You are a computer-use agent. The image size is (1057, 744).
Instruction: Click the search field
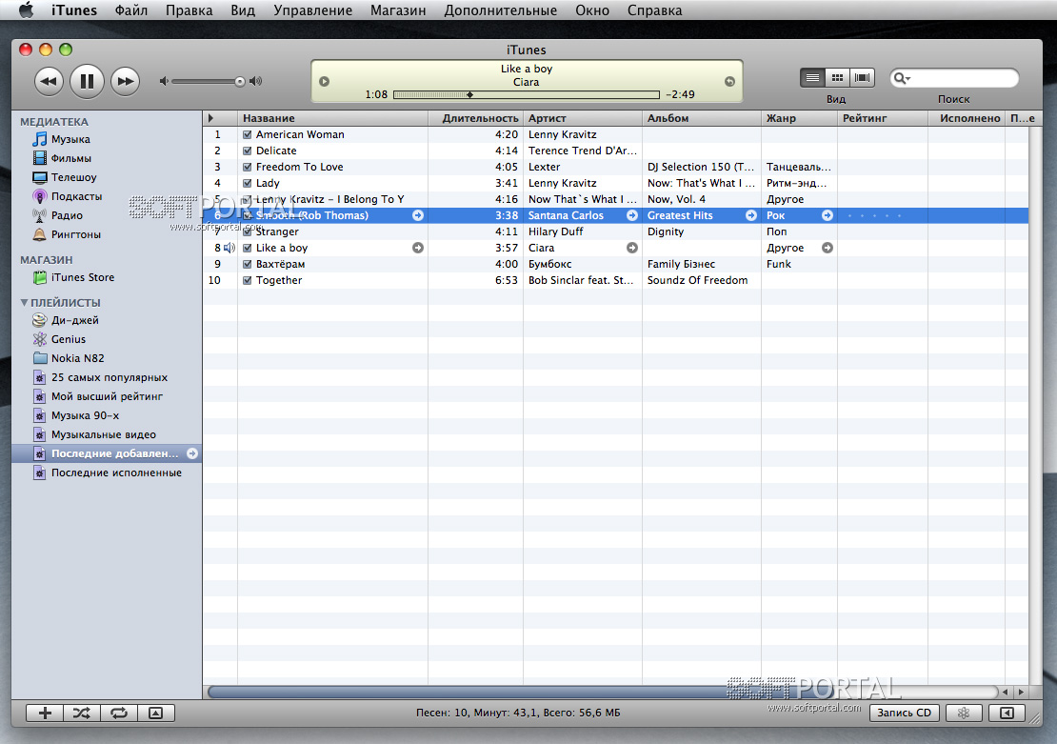click(954, 78)
